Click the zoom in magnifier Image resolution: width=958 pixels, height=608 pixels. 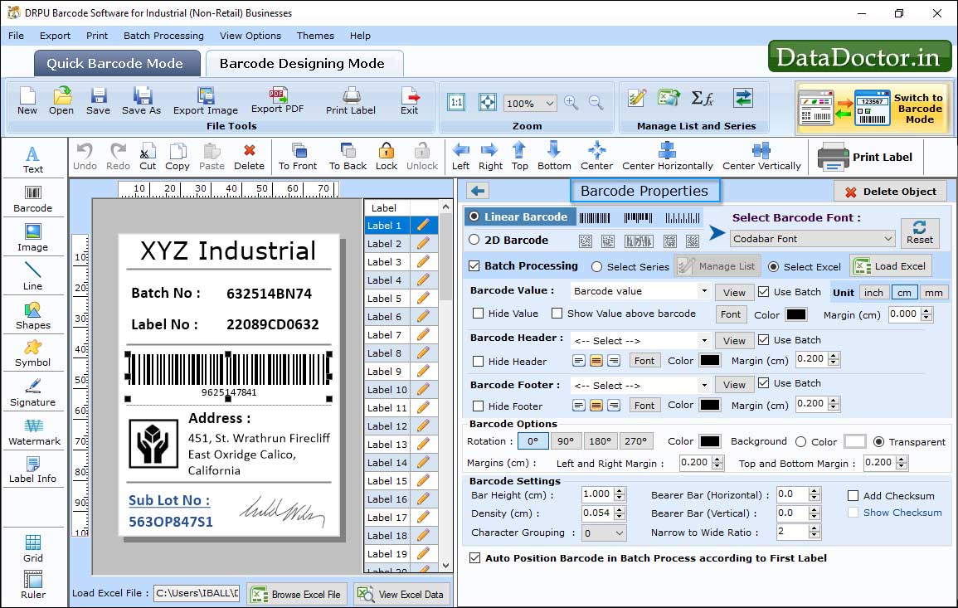[x=571, y=103]
